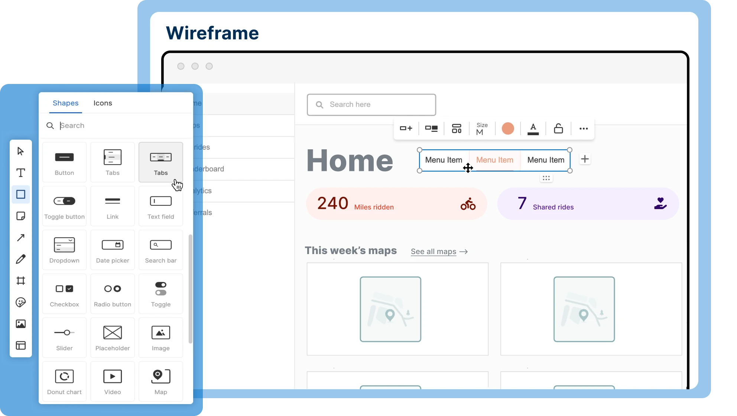This screenshot has width=737, height=416.
Task: Open the text color control for the tabs
Action: click(533, 129)
